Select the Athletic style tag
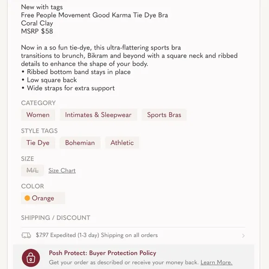 pyautogui.click(x=122, y=142)
